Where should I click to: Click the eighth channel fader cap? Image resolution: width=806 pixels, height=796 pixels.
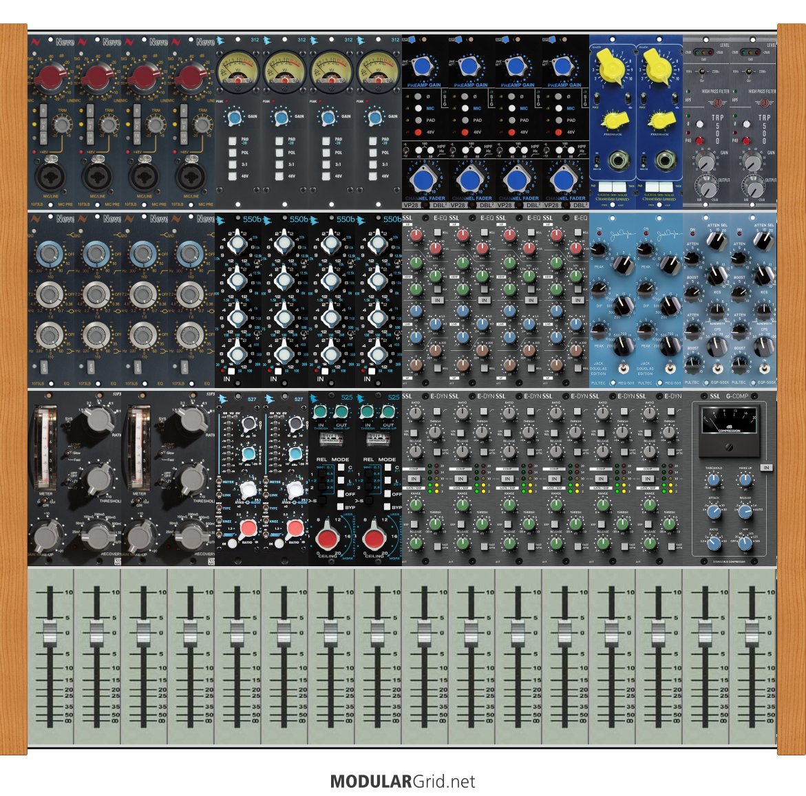click(378, 633)
